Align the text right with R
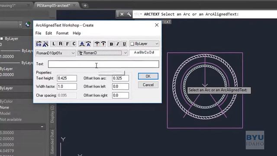This screenshot has height=156, width=277. (61, 44)
